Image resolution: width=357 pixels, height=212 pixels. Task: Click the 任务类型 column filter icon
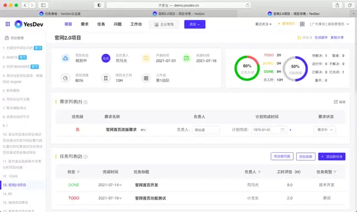click(x=335, y=172)
